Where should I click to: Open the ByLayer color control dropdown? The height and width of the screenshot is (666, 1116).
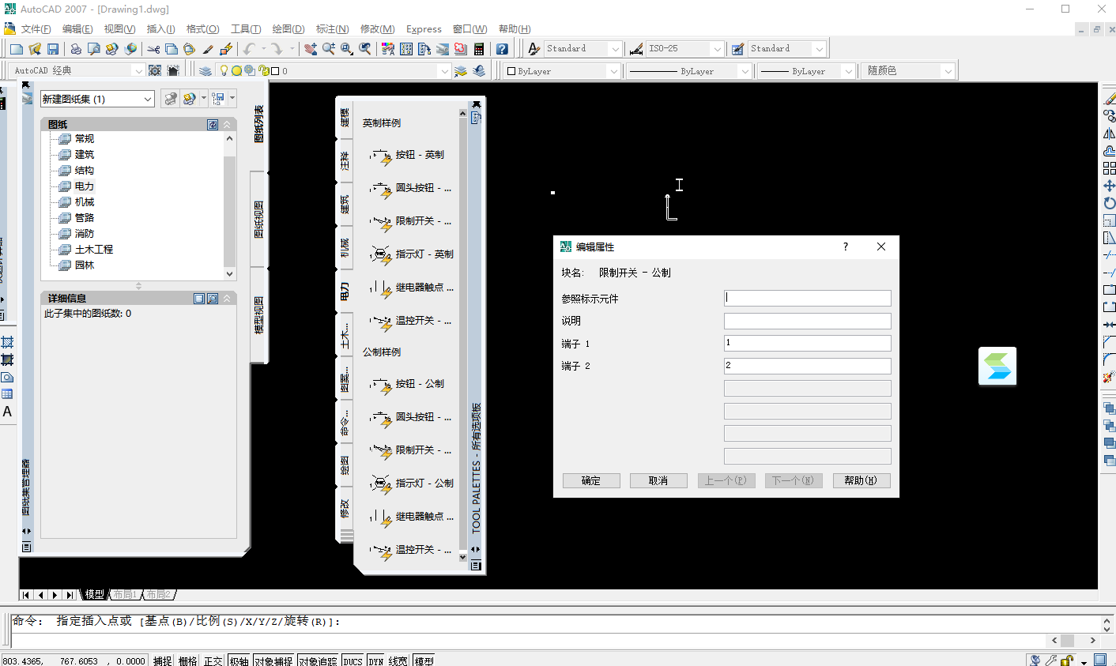click(x=562, y=71)
